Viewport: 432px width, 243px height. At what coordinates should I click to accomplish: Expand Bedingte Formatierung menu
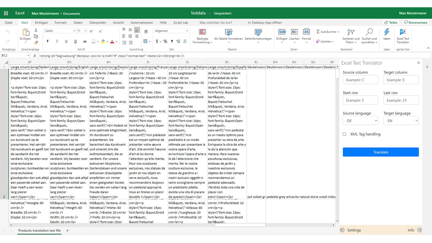(x=202, y=36)
